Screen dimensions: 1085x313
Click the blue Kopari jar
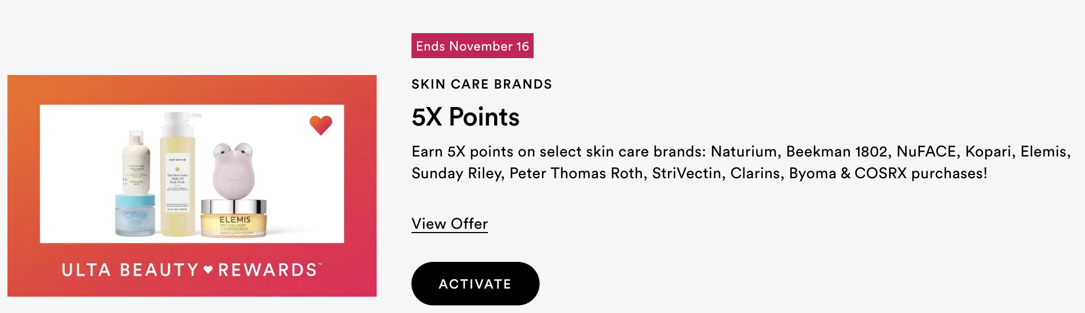[135, 215]
